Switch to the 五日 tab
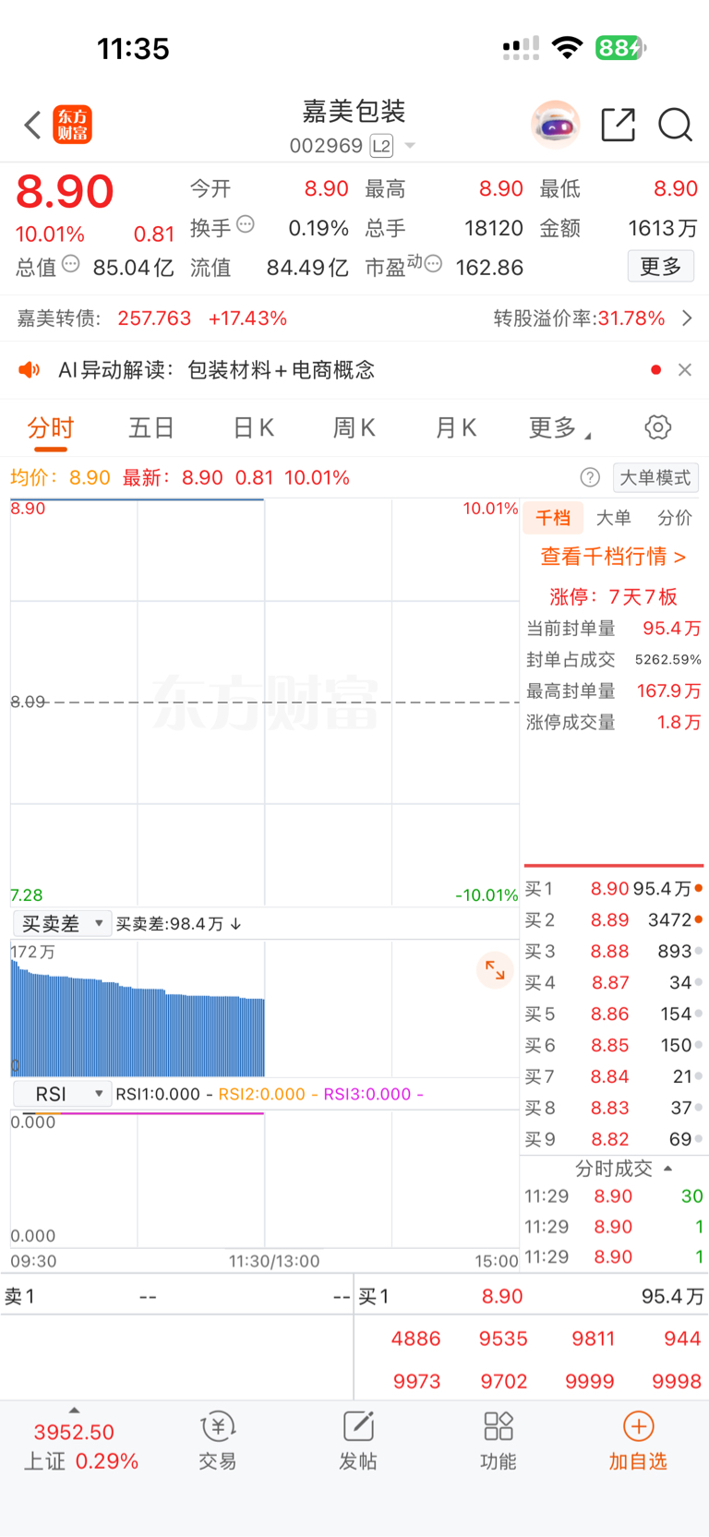This screenshot has height=1537, width=709. pos(151,428)
